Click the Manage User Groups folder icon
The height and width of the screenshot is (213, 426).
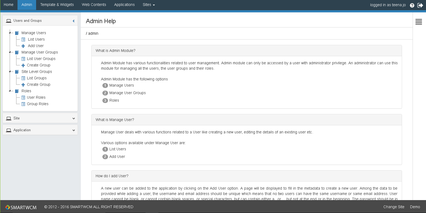17,52
